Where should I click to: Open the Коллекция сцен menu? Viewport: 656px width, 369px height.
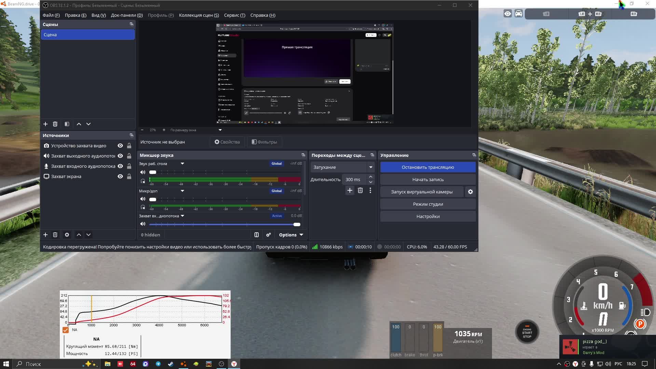199,15
